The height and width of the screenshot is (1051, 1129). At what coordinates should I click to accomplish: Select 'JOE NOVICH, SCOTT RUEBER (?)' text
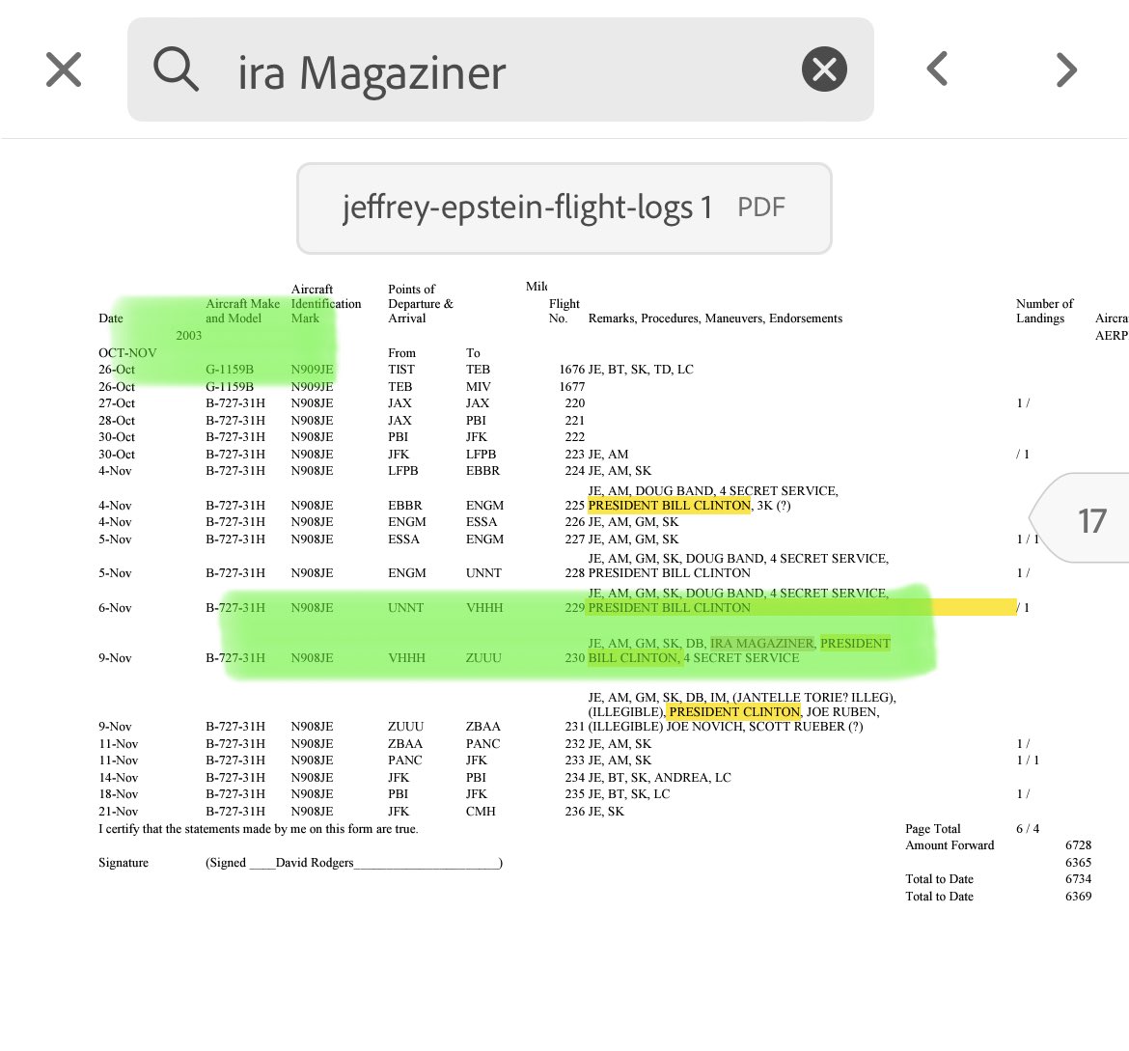(764, 727)
